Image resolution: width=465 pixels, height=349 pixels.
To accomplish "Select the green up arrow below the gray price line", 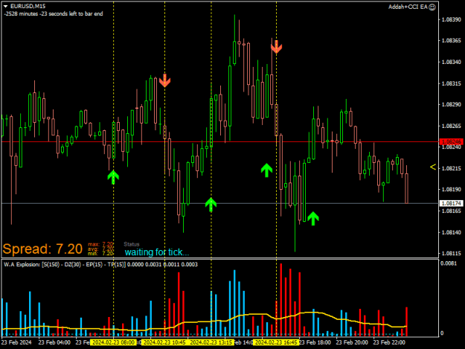I will point(313,219).
